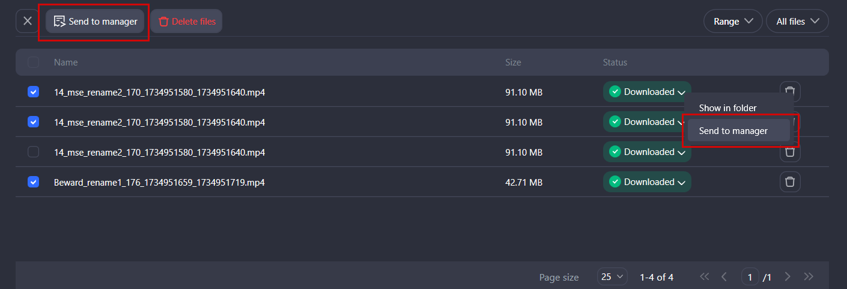Go to previous page using left chevron
Image resolution: width=847 pixels, height=289 pixels.
(x=724, y=276)
